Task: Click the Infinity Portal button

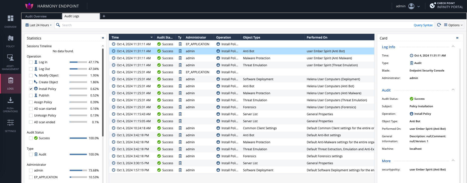Action: tap(446, 5)
